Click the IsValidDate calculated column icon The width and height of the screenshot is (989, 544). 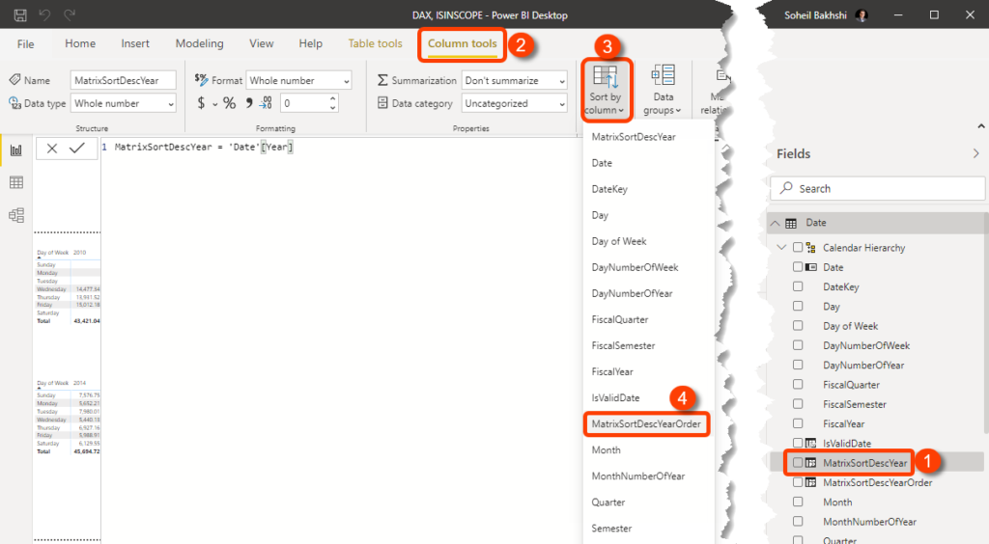pos(810,444)
